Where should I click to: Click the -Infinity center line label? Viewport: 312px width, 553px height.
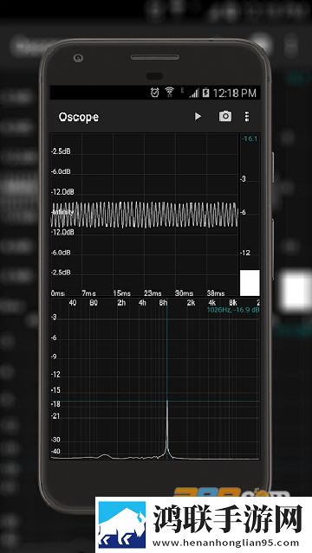[x=62, y=212]
